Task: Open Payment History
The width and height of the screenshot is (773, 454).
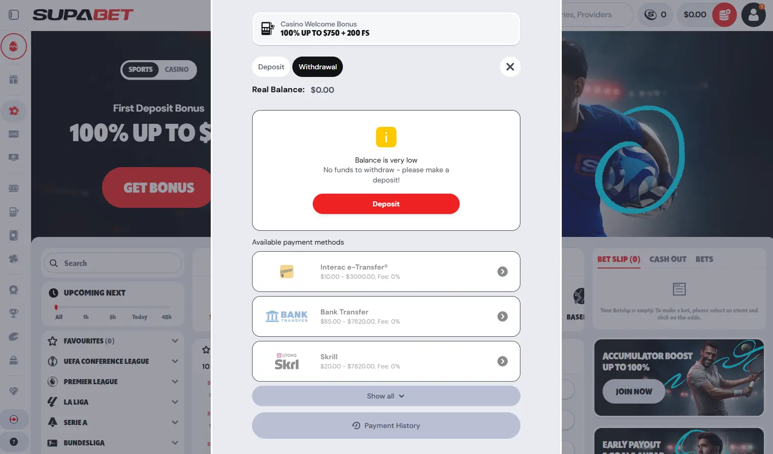Action: (386, 425)
